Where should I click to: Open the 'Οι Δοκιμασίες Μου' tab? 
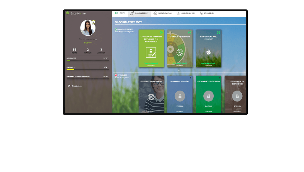coord(139,13)
